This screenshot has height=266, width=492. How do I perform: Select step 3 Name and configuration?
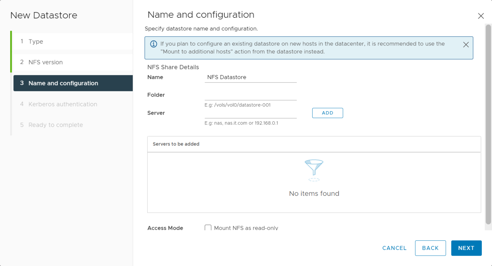[63, 83]
